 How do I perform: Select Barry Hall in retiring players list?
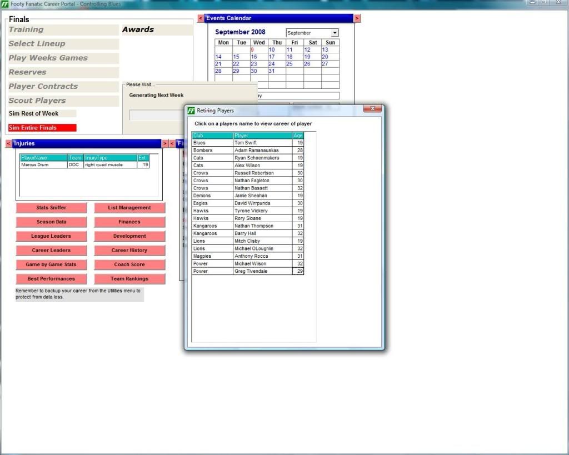point(245,233)
